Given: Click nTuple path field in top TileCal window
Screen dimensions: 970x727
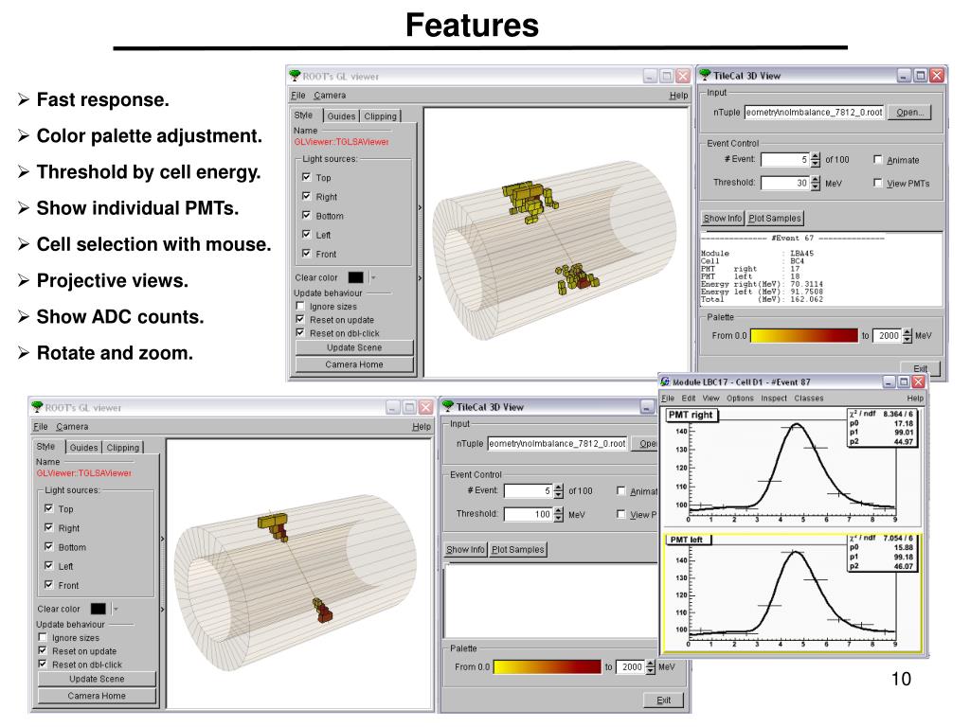Looking at the screenshot, I should pyautogui.click(x=814, y=112).
